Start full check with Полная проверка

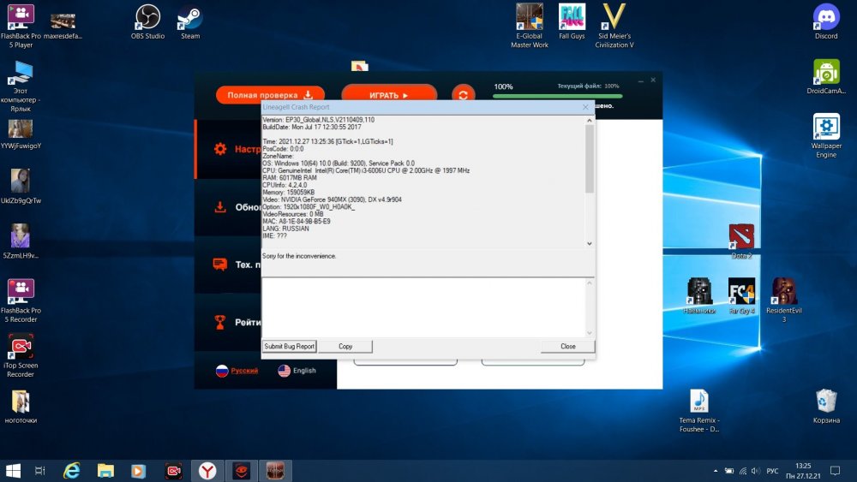click(x=270, y=95)
